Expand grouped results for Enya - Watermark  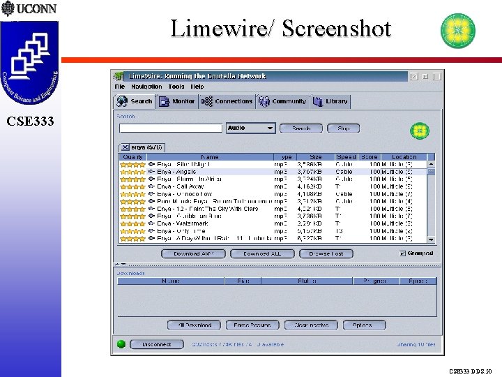pyautogui.click(x=152, y=223)
